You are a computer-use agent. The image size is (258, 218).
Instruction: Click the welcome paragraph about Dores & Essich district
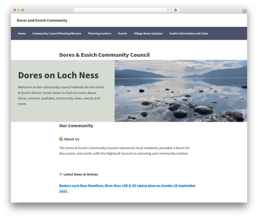(61, 95)
